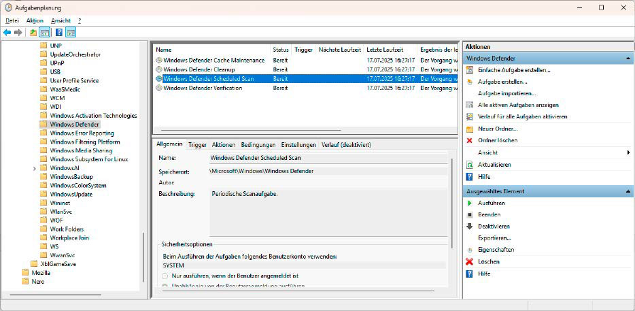
Task: Switch to the Einstellungen tab
Action: tap(298, 145)
